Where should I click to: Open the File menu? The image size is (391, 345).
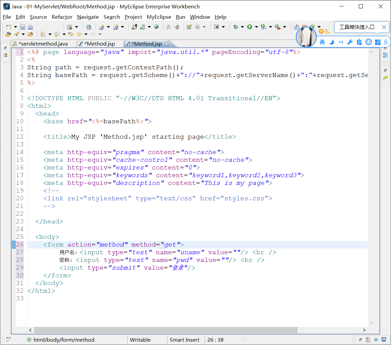tap(7, 17)
